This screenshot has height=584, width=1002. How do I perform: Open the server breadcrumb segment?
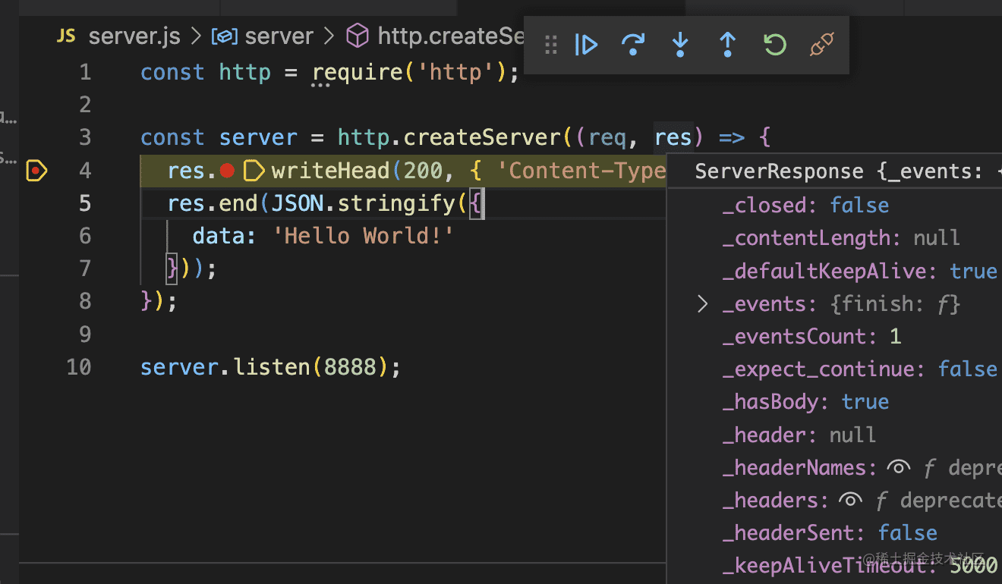click(x=279, y=36)
